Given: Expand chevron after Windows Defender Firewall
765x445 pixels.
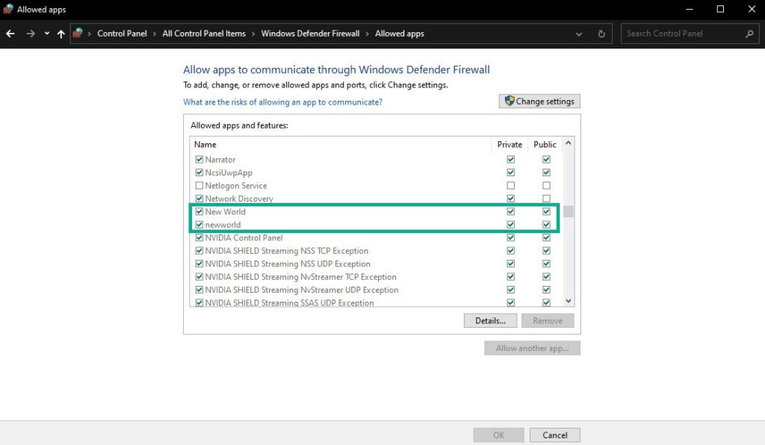Looking at the screenshot, I should click(x=368, y=34).
